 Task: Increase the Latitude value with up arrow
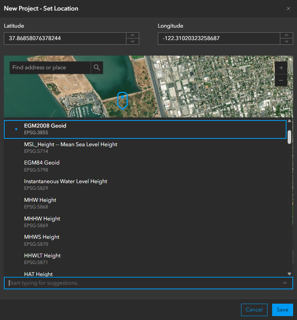133,35
